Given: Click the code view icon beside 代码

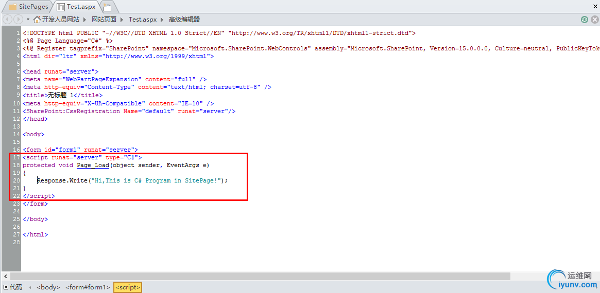Looking at the screenshot, I should [6, 287].
